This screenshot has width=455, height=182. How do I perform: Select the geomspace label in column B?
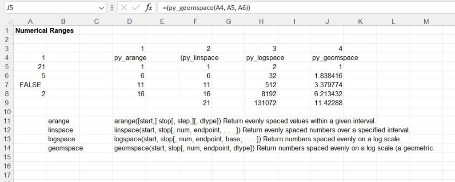(x=65, y=148)
